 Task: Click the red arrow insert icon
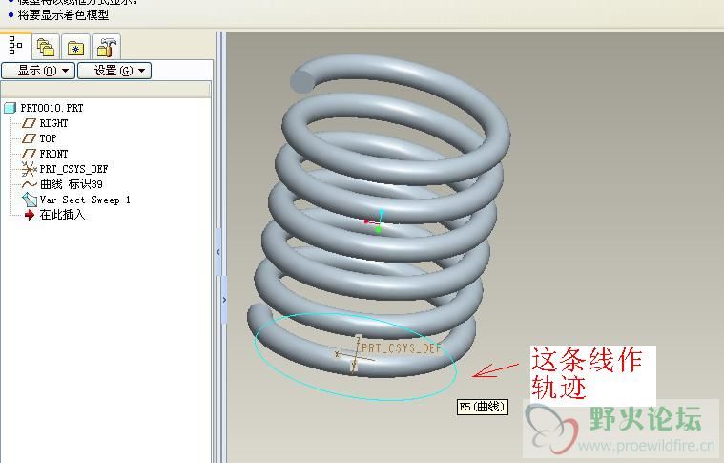[30, 215]
